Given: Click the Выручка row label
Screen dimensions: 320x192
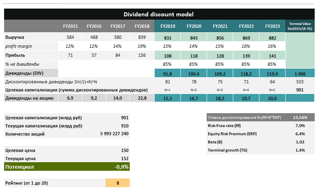Looking at the screenshot, I should (x=15, y=38).
